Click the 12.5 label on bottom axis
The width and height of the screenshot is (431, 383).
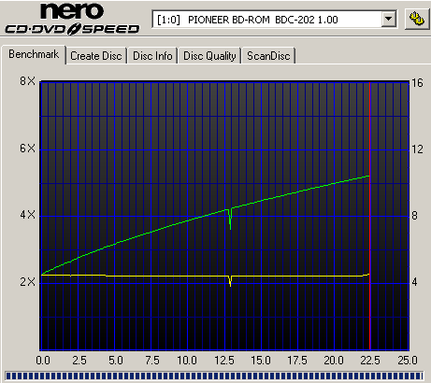point(224,361)
